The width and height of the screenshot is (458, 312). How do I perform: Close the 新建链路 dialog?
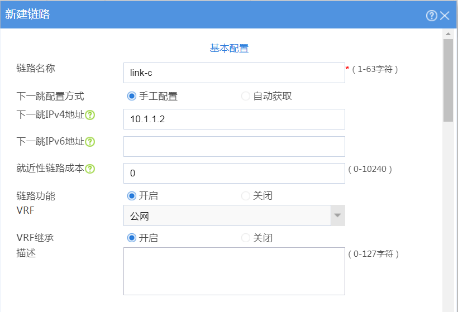pyautogui.click(x=445, y=16)
